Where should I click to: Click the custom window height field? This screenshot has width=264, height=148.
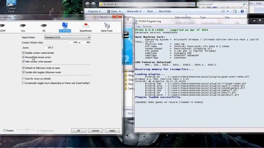click(86, 42)
